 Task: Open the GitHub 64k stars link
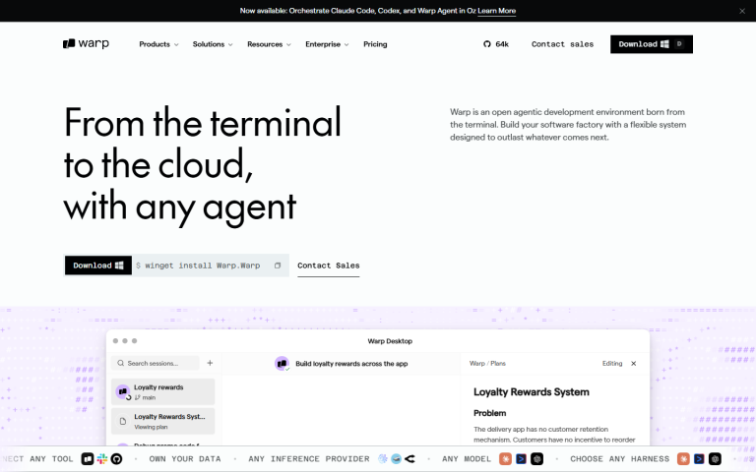point(496,44)
